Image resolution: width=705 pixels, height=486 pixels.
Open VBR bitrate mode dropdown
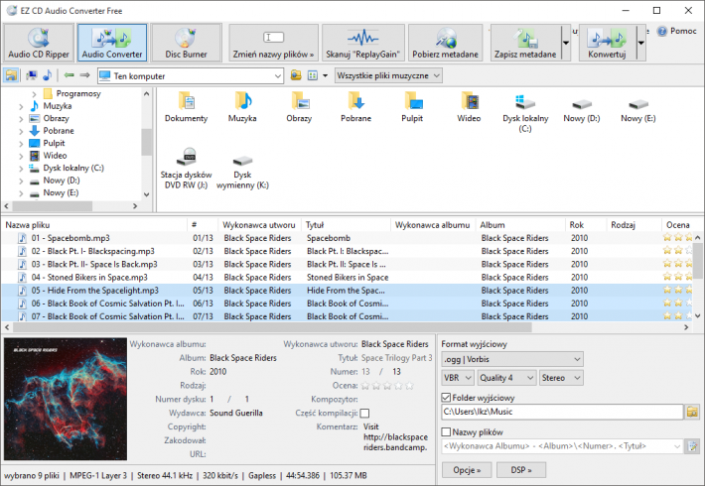click(x=458, y=378)
